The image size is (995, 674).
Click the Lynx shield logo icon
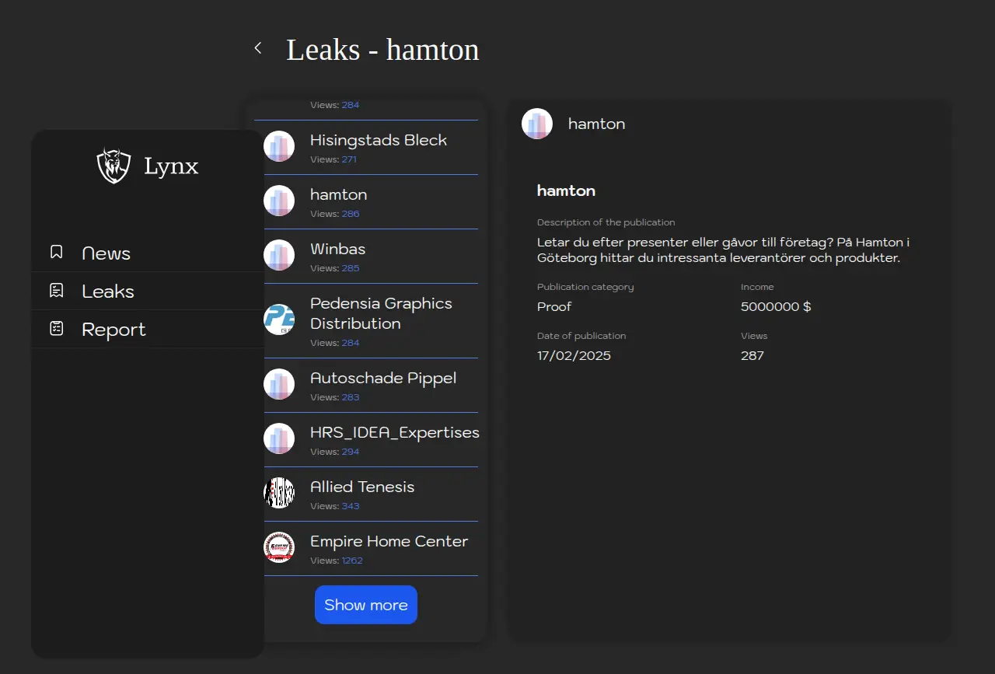pos(113,166)
